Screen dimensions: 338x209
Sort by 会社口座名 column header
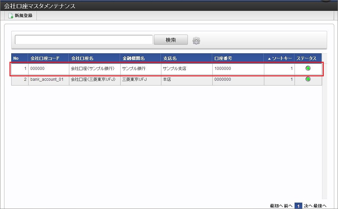(x=94, y=58)
